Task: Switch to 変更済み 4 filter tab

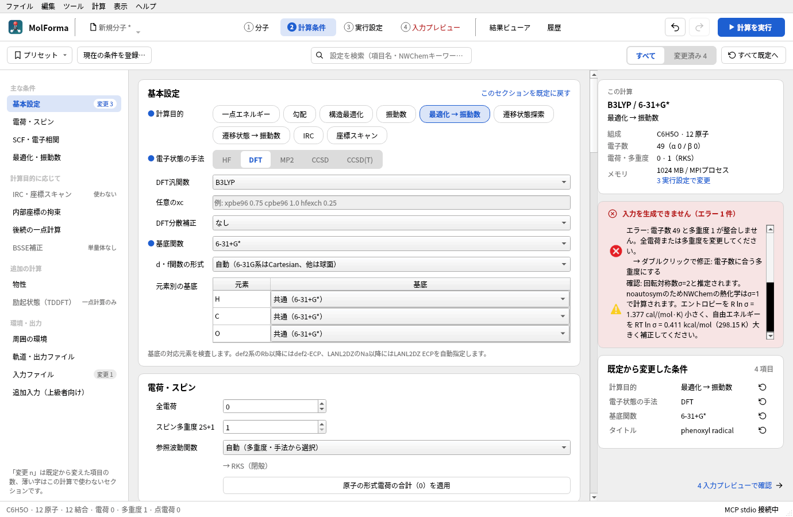Action: (690, 56)
